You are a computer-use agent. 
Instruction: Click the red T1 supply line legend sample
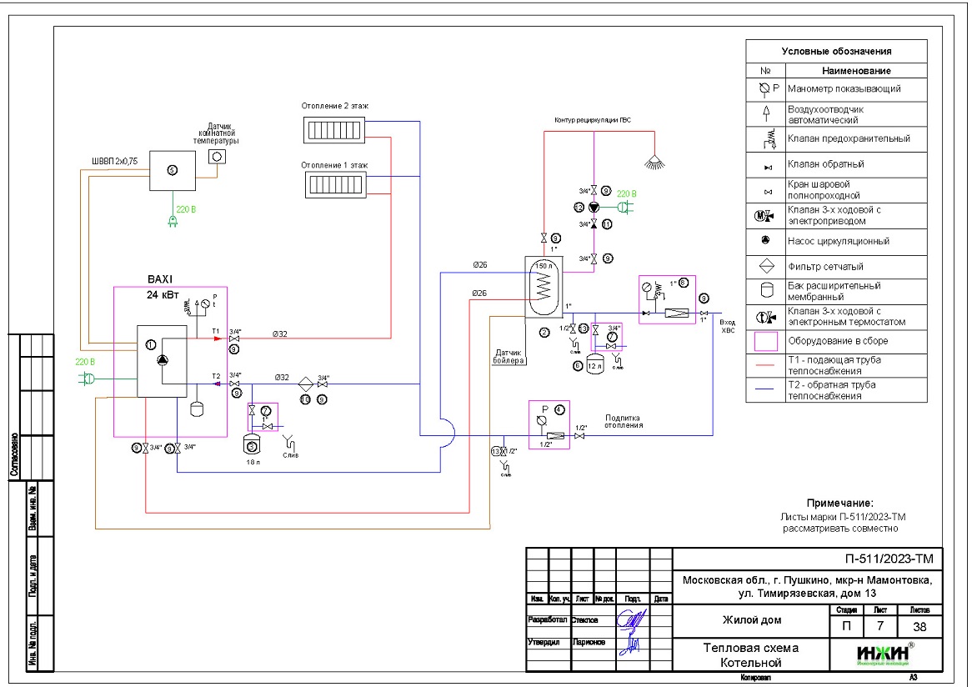764,365
